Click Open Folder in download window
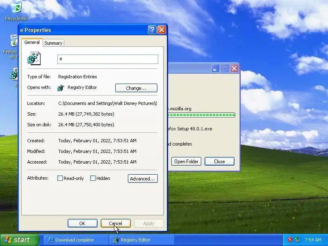 tap(186, 162)
